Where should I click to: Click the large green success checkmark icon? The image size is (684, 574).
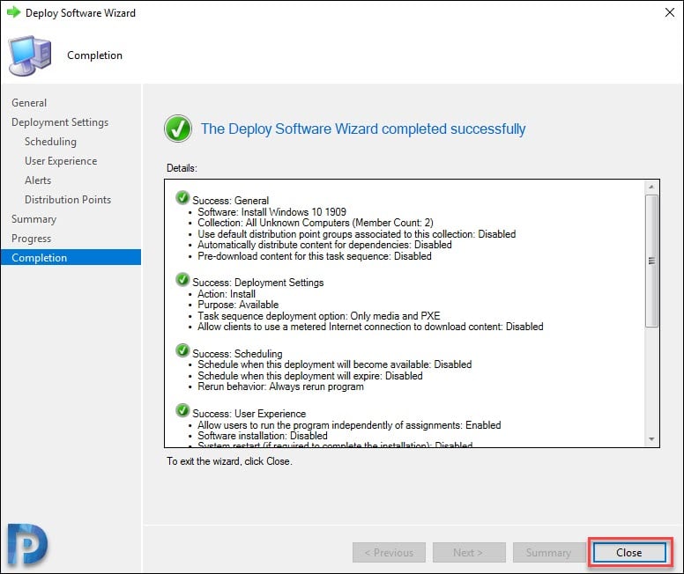coord(178,129)
